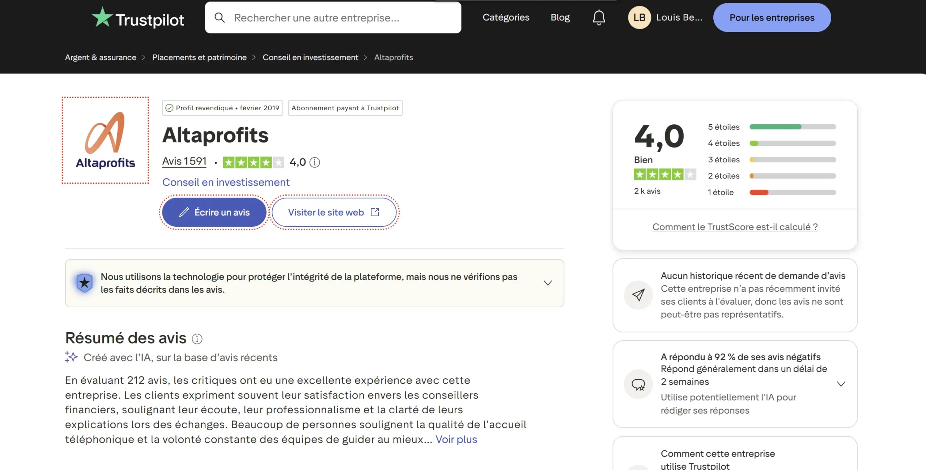The width and height of the screenshot is (926, 470).
Task: Open Conseil en investissement category link
Action: pyautogui.click(x=226, y=182)
